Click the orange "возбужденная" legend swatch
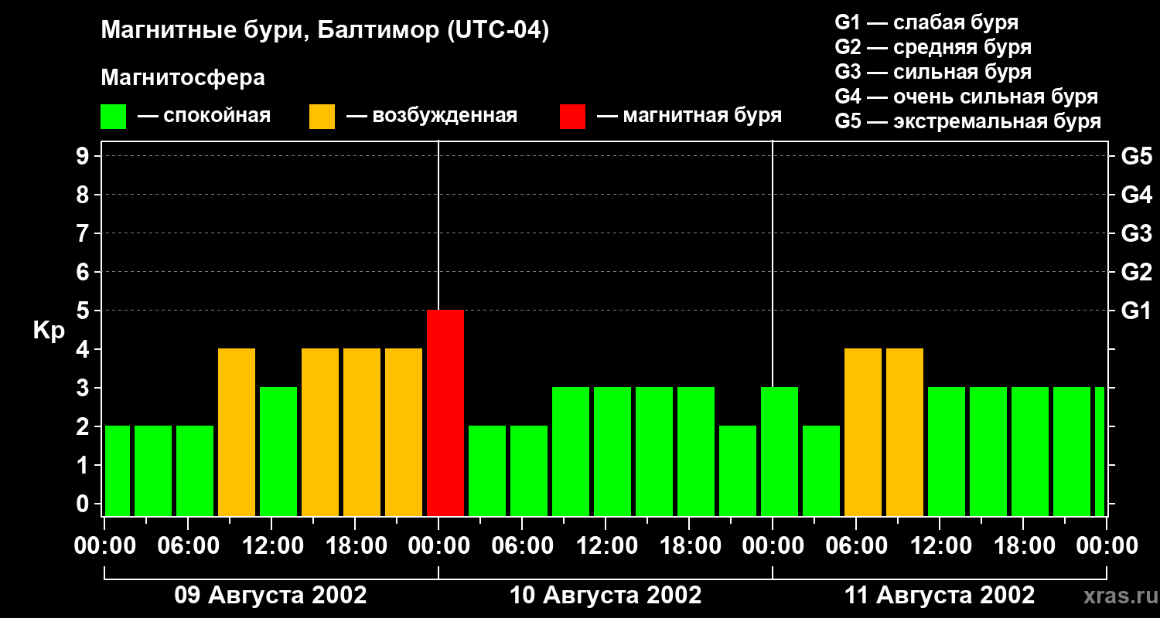 pyautogui.click(x=322, y=116)
